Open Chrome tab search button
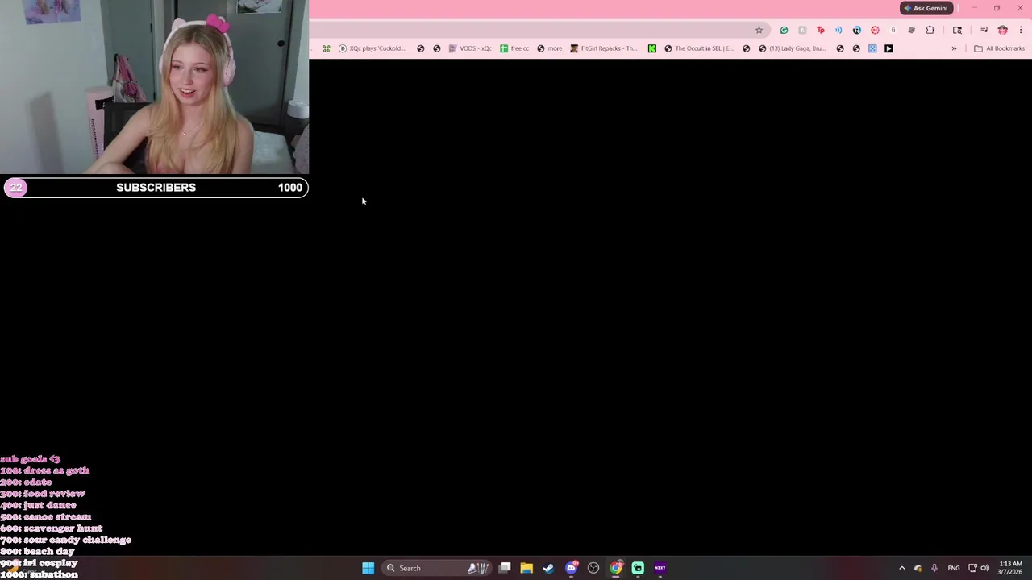 coord(957,30)
